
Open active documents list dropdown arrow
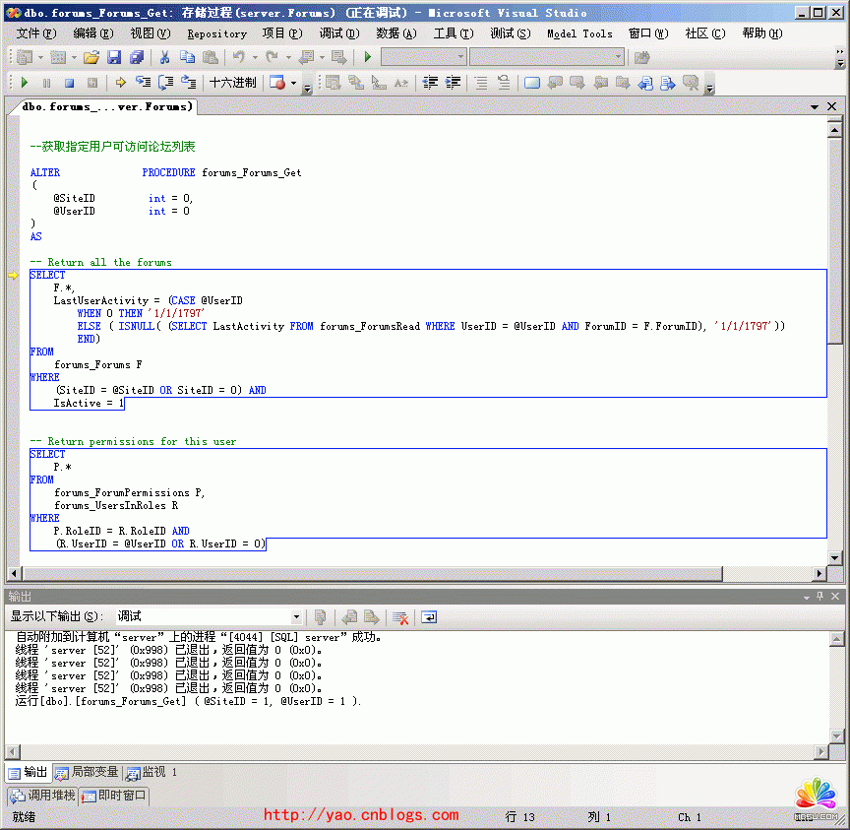click(x=816, y=106)
